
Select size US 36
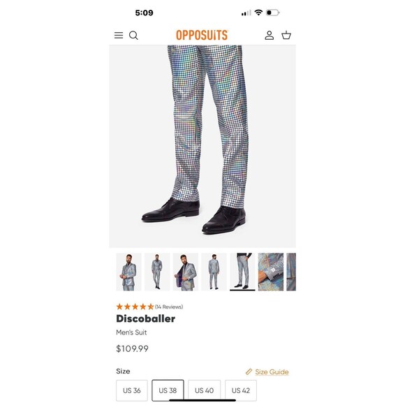click(132, 390)
